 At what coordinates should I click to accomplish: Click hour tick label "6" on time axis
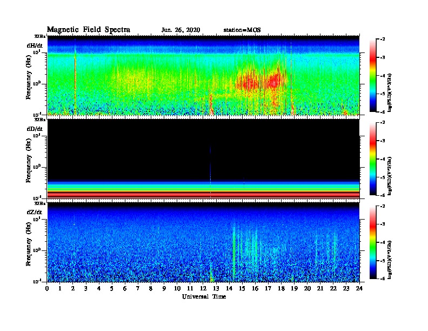point(125,288)
